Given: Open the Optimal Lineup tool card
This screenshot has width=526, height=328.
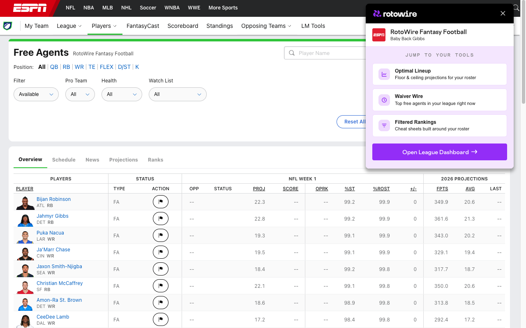Looking at the screenshot, I should [440, 74].
